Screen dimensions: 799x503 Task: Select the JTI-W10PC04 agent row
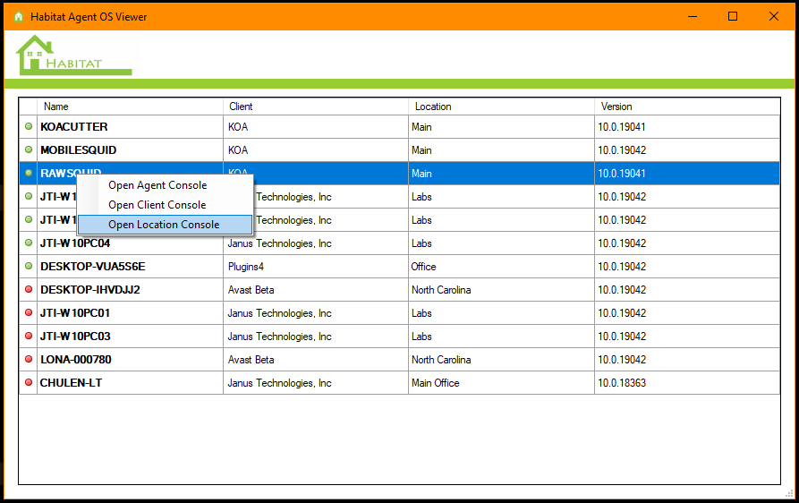pos(75,243)
